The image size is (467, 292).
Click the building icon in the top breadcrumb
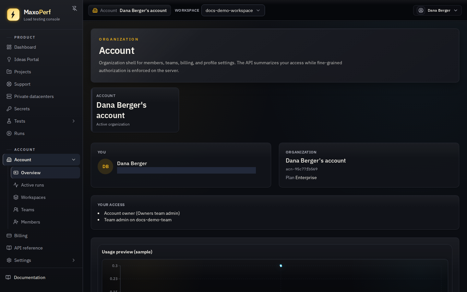(95, 10)
